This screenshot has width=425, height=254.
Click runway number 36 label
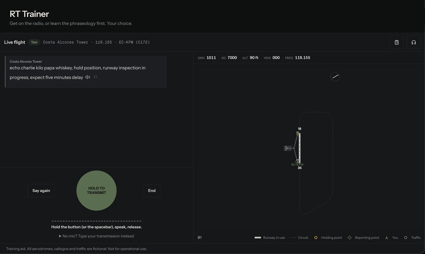point(300,168)
